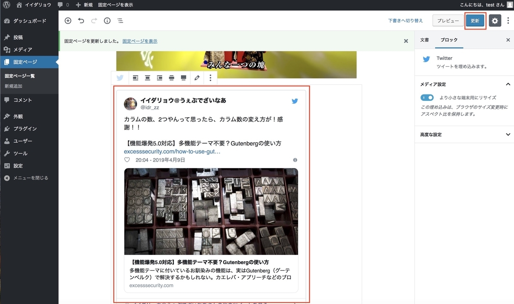Click header image with みんな一つの塊
This screenshot has width=514, height=304.
tap(236, 65)
